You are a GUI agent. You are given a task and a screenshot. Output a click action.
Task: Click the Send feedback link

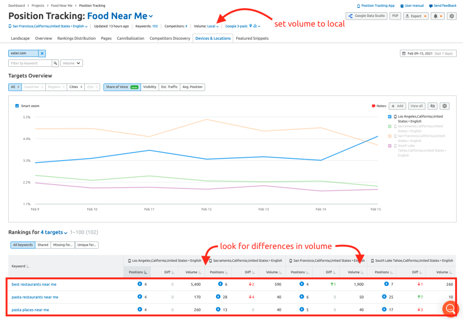coord(443,5)
